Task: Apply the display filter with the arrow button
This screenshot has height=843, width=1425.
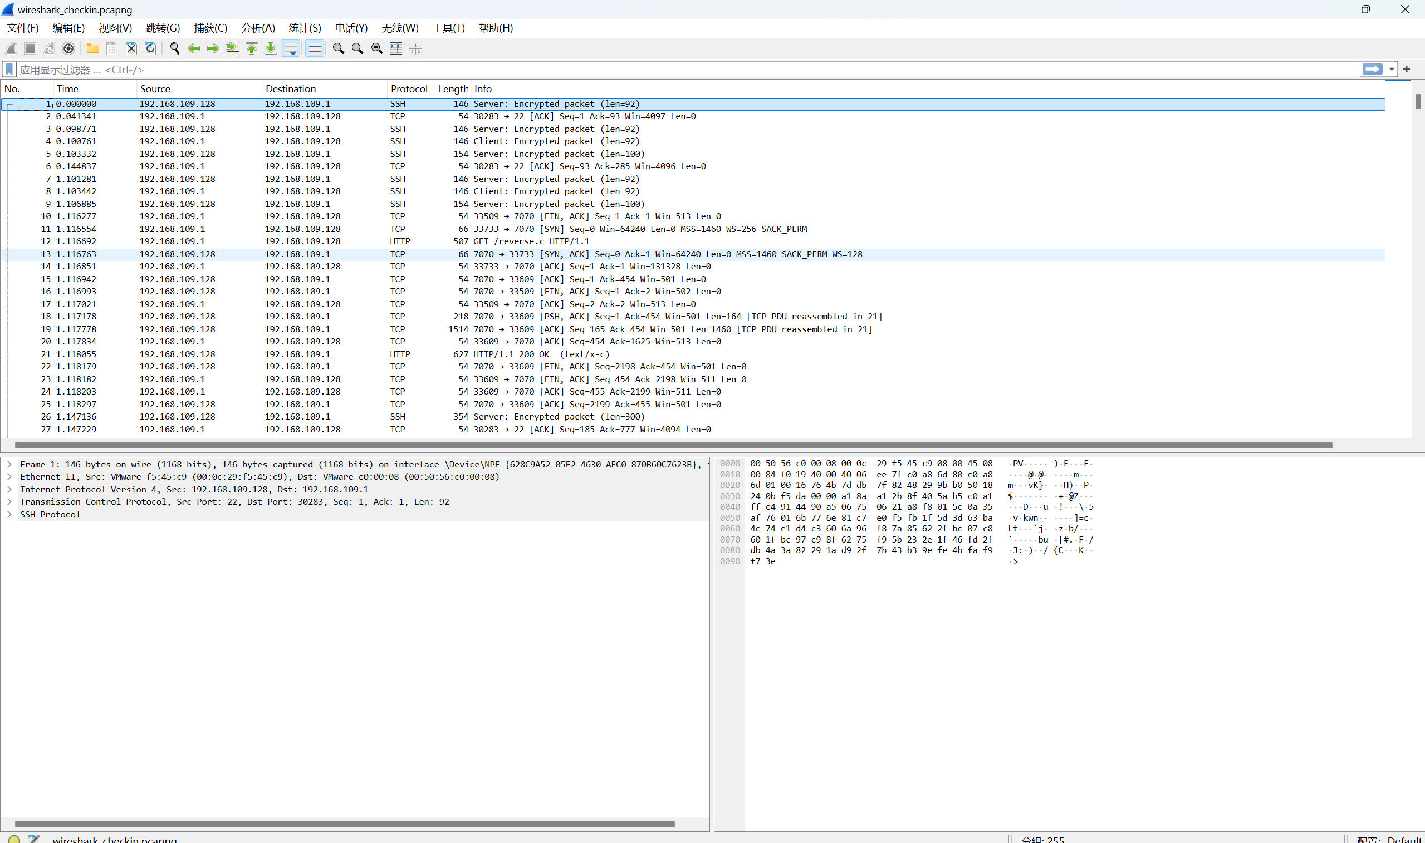Action: pyautogui.click(x=1372, y=70)
